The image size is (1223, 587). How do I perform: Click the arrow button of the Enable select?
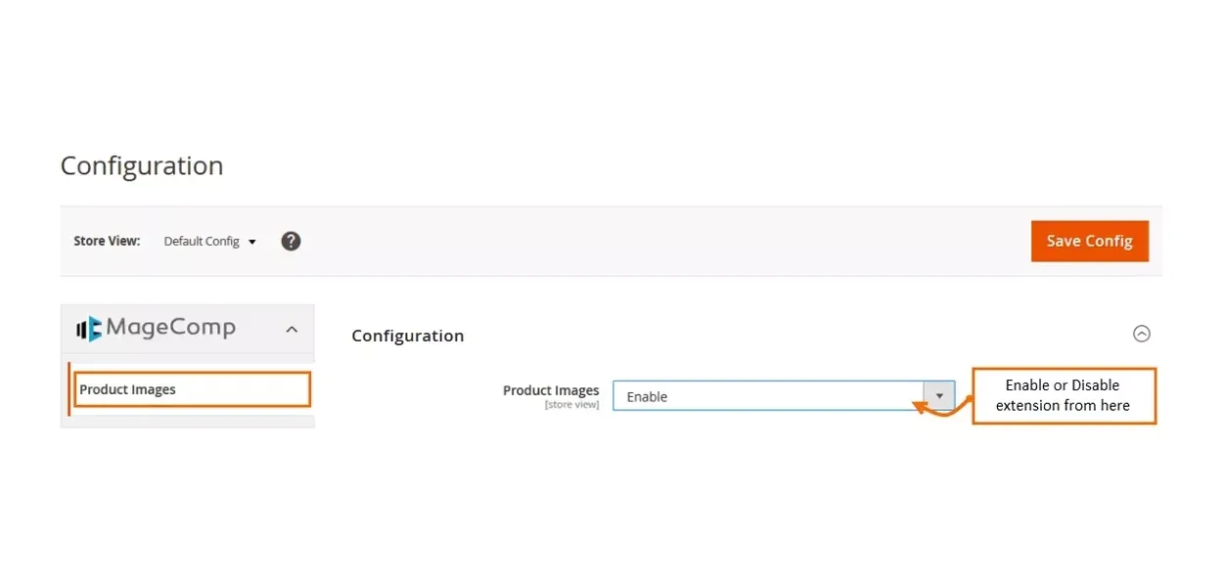click(939, 395)
